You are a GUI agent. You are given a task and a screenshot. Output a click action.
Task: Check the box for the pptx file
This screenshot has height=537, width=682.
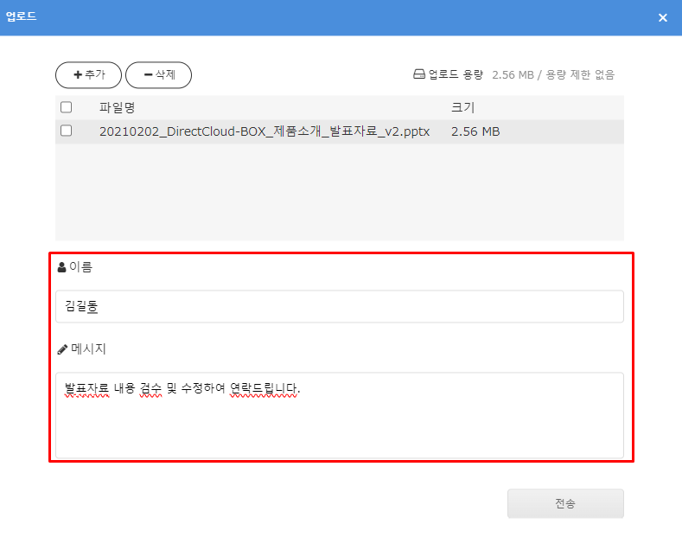67,131
